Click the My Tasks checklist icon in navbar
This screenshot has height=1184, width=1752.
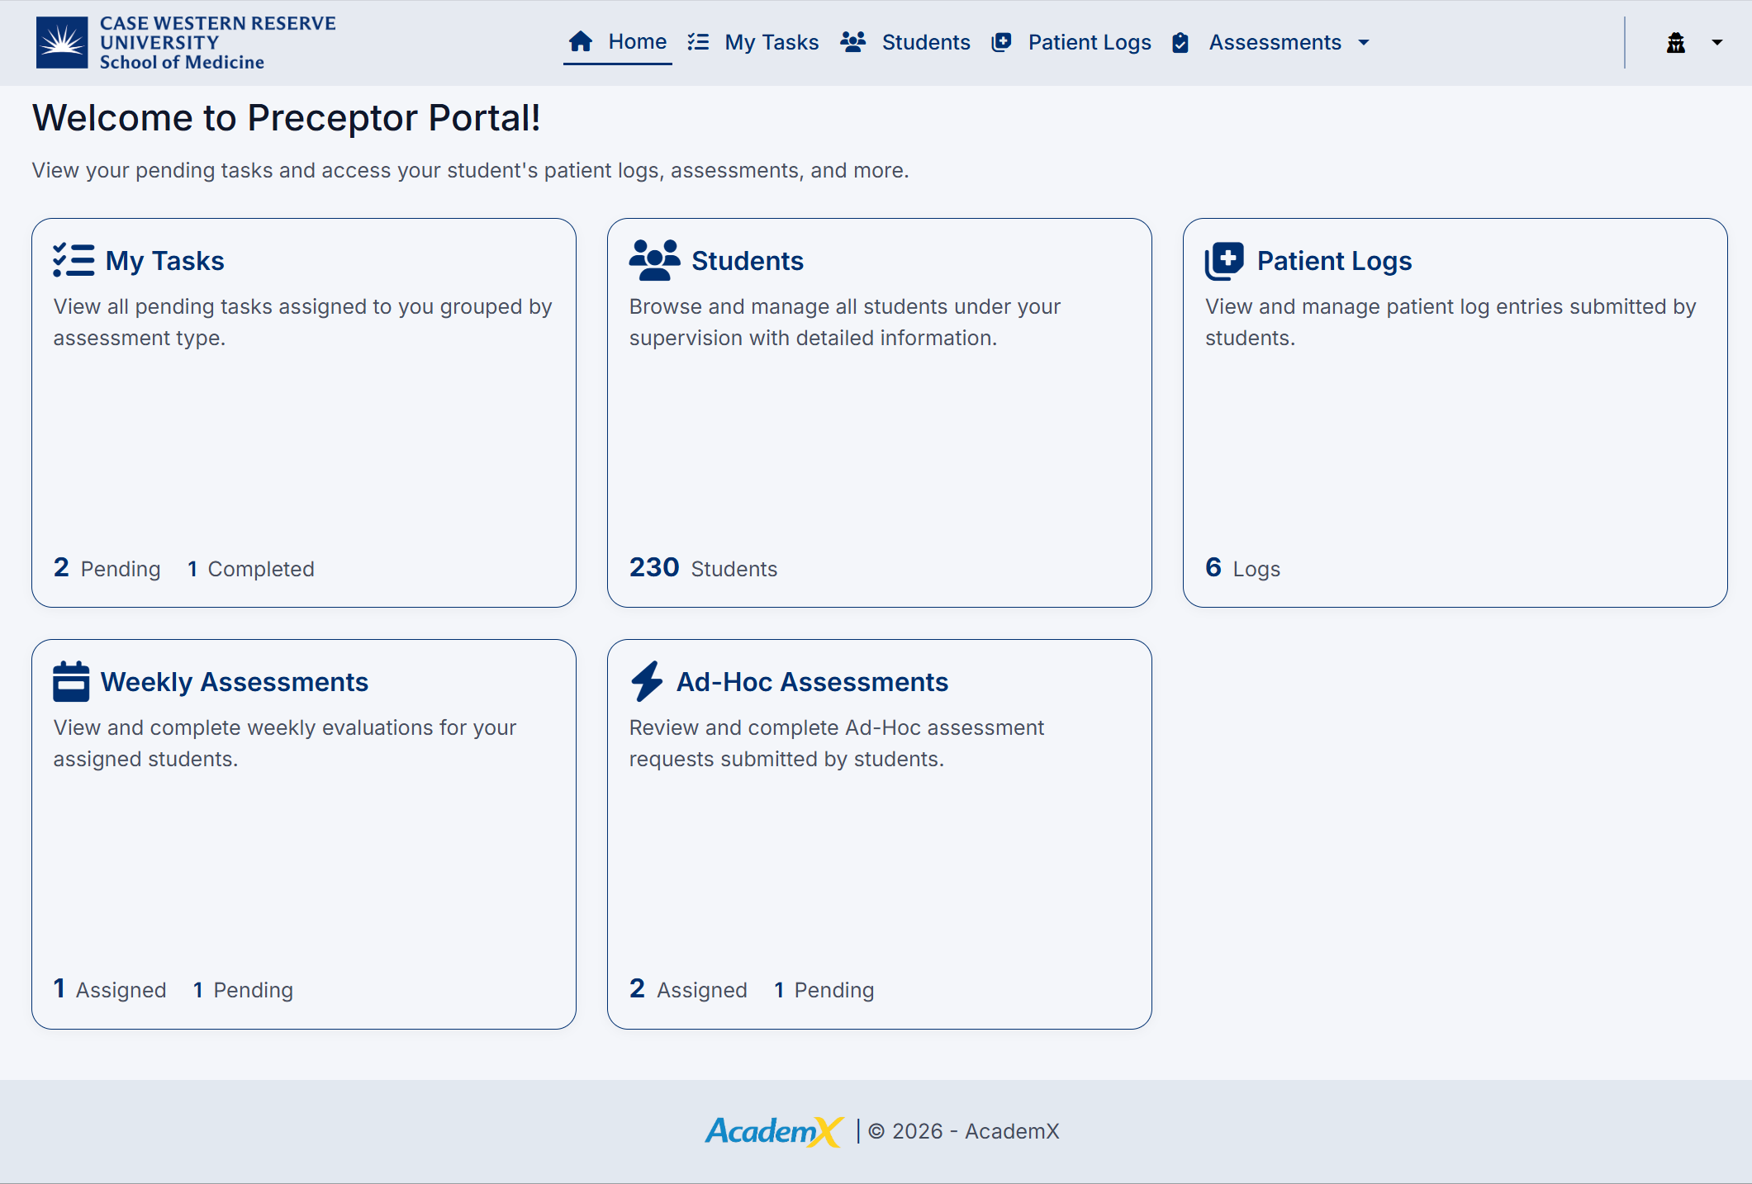(x=698, y=42)
